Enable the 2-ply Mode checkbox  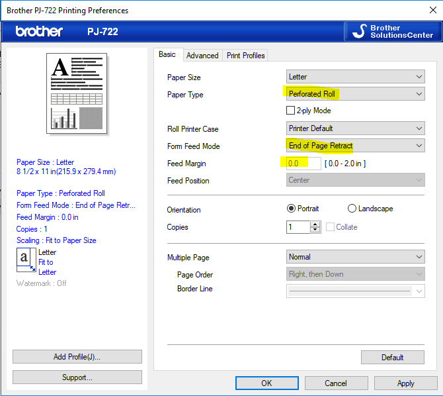pyautogui.click(x=290, y=111)
